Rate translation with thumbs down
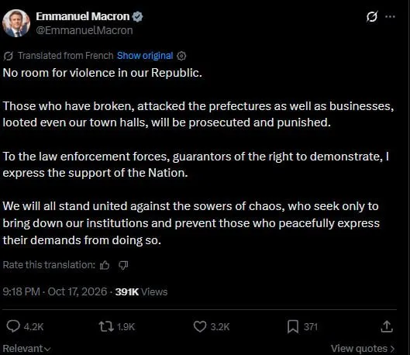Image resolution: width=410 pixels, height=355 pixels. [x=123, y=265]
